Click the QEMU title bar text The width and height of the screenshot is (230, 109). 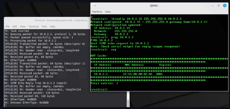pyautogui.click(x=154, y=6)
